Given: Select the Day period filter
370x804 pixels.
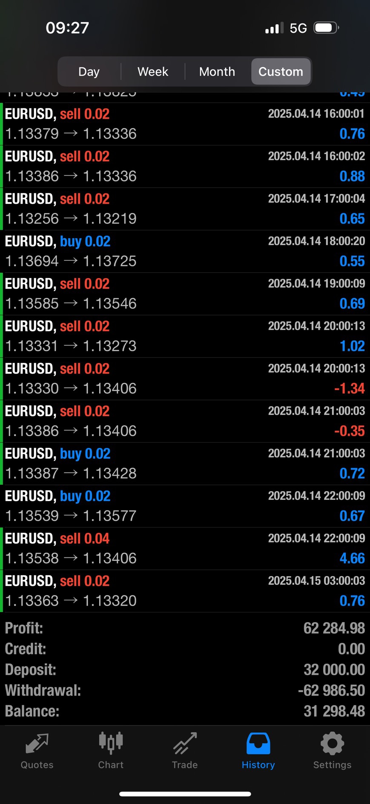Looking at the screenshot, I should [x=89, y=72].
